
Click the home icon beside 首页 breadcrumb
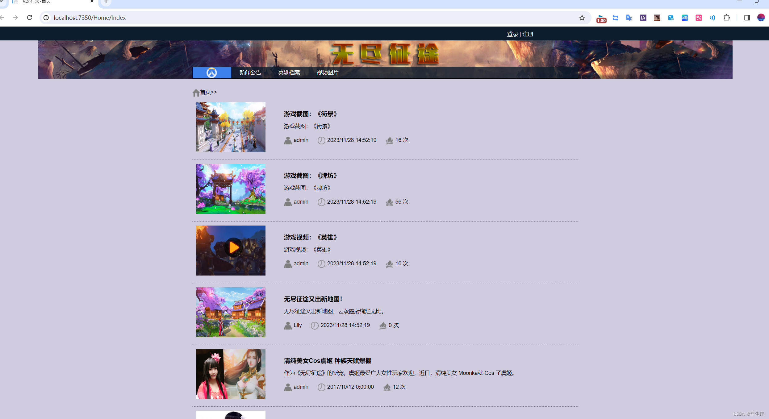click(x=196, y=92)
